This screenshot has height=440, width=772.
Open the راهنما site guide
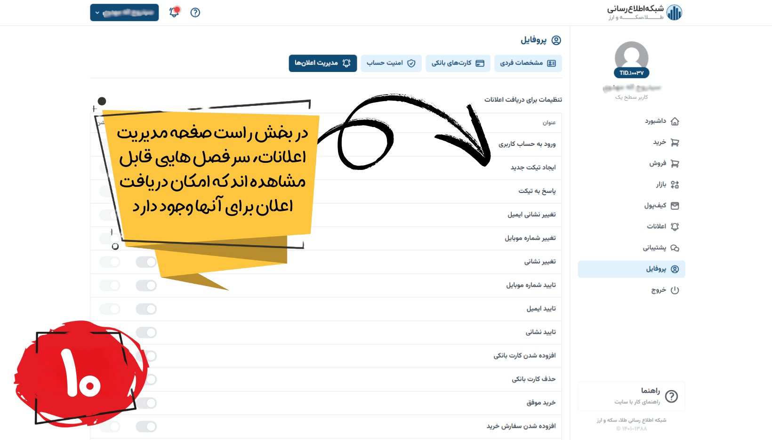pyautogui.click(x=631, y=396)
